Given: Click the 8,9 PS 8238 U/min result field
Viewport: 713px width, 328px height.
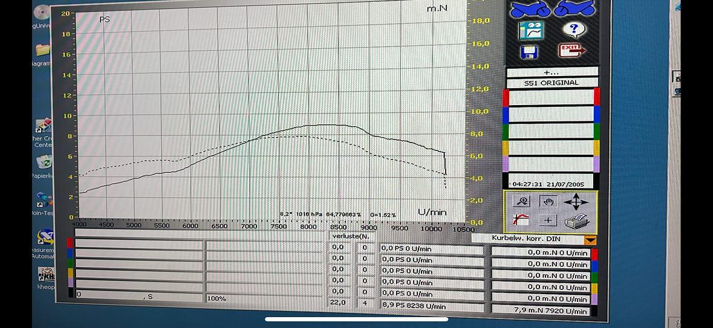Looking at the screenshot, I should point(432,306).
